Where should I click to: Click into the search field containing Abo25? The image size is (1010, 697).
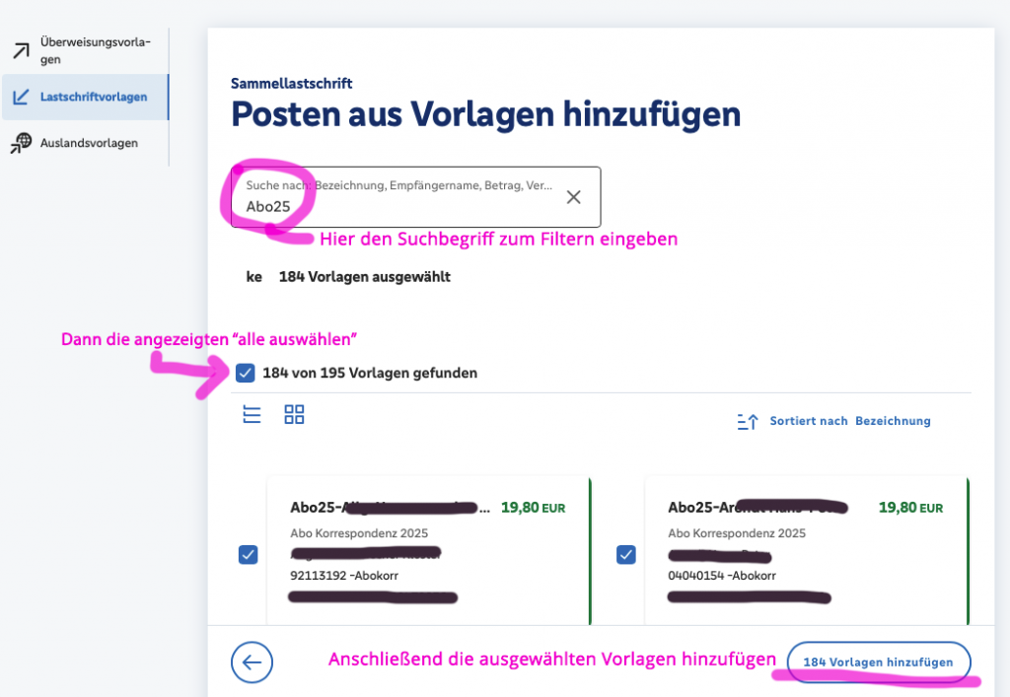395,205
